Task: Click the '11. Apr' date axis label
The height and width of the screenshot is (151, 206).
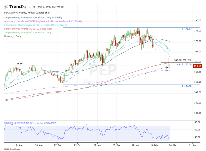Action: click(x=193, y=145)
